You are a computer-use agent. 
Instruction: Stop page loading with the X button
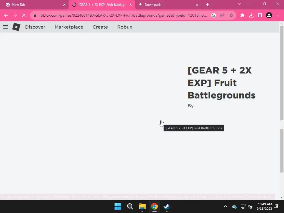coord(24,16)
